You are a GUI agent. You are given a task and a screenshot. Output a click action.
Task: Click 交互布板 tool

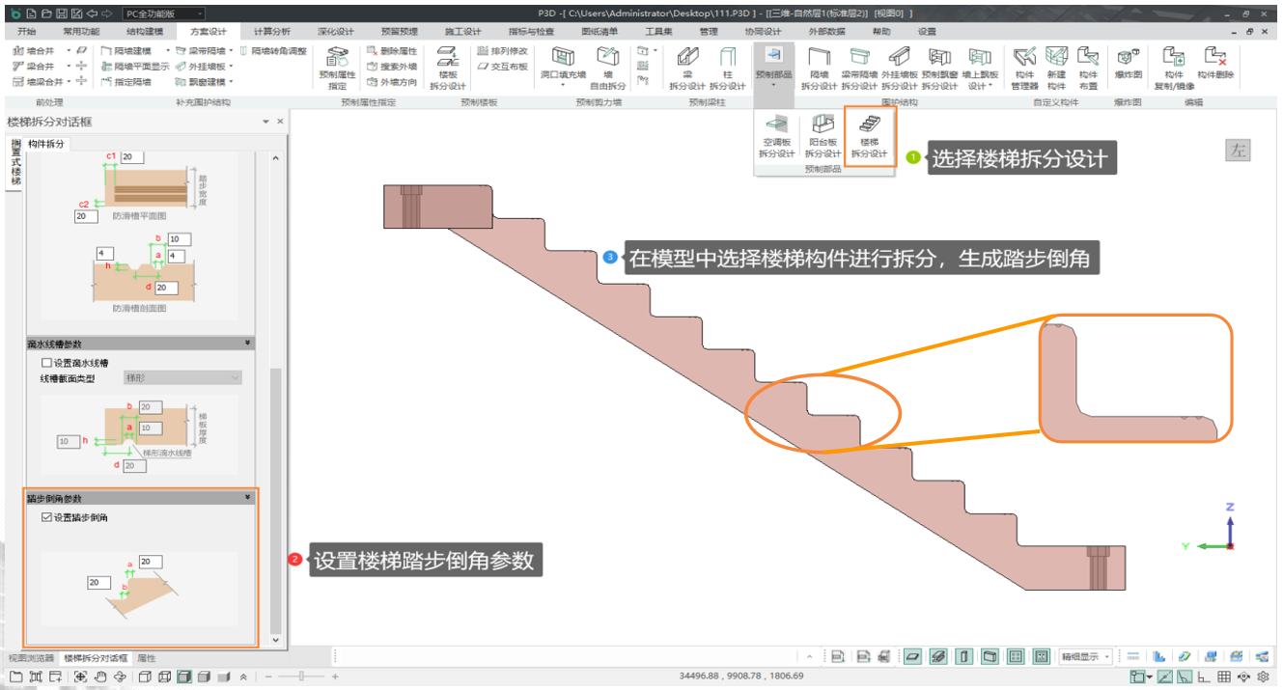pyautogui.click(x=503, y=67)
